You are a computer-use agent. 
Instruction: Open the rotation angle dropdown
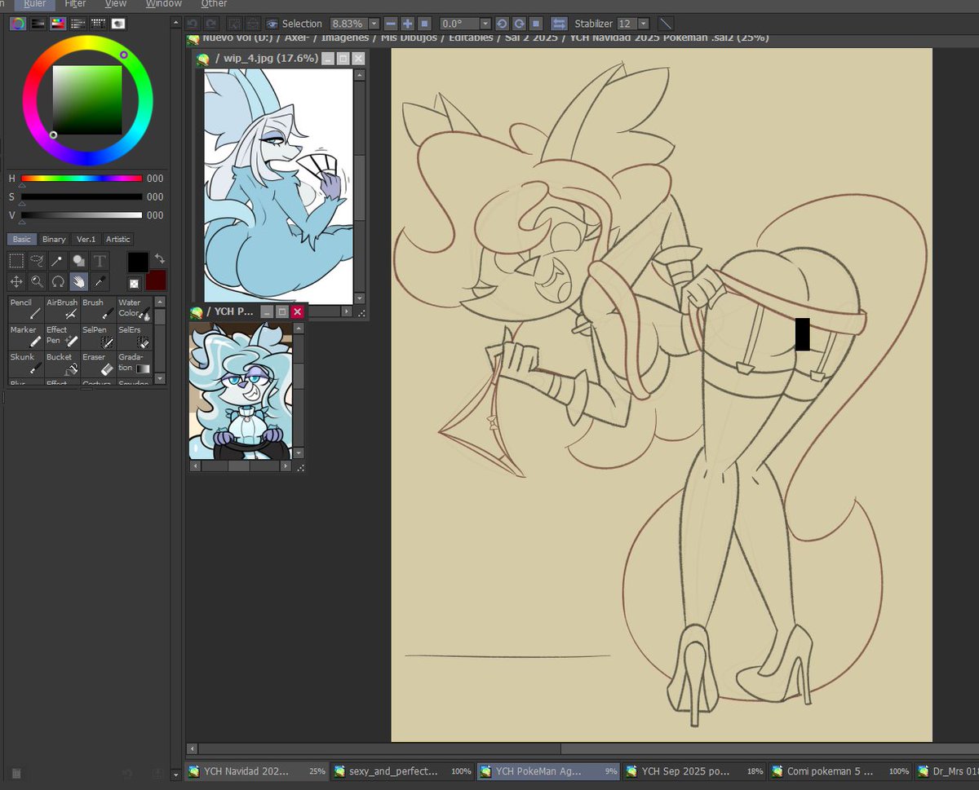pyautogui.click(x=485, y=24)
